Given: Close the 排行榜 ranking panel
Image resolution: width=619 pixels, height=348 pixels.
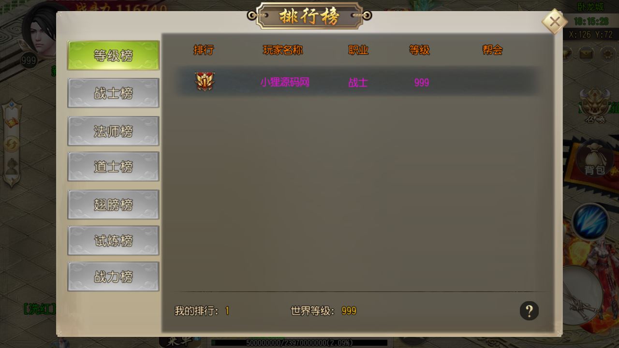Looking at the screenshot, I should click(x=554, y=22).
